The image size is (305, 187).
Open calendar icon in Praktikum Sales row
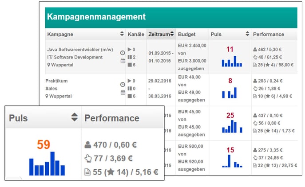pos(123,93)
